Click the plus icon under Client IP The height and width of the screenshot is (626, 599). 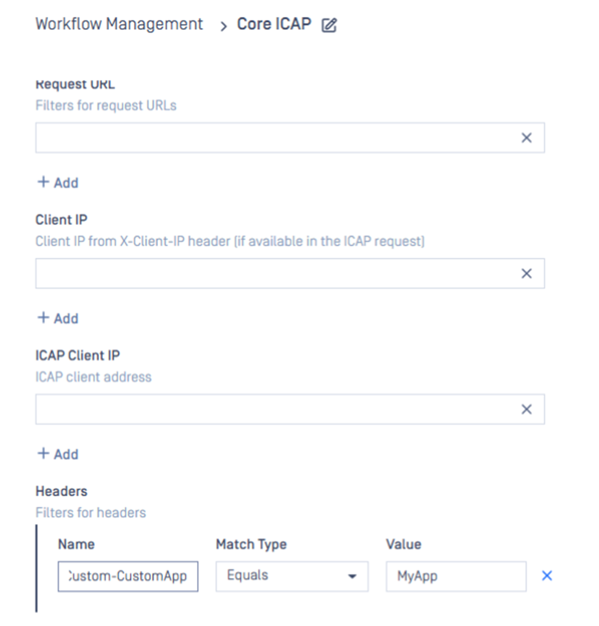[x=43, y=318]
